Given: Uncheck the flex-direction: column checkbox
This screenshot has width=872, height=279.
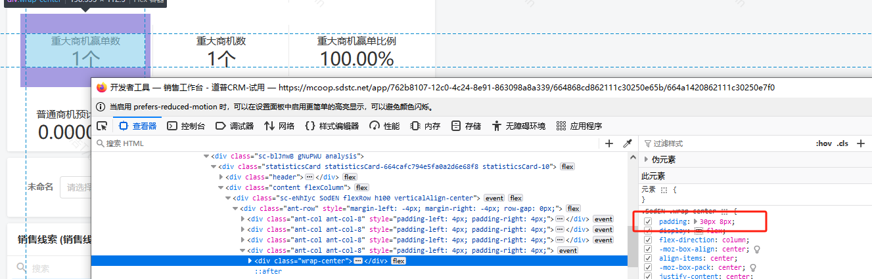Looking at the screenshot, I should pyautogui.click(x=648, y=240).
